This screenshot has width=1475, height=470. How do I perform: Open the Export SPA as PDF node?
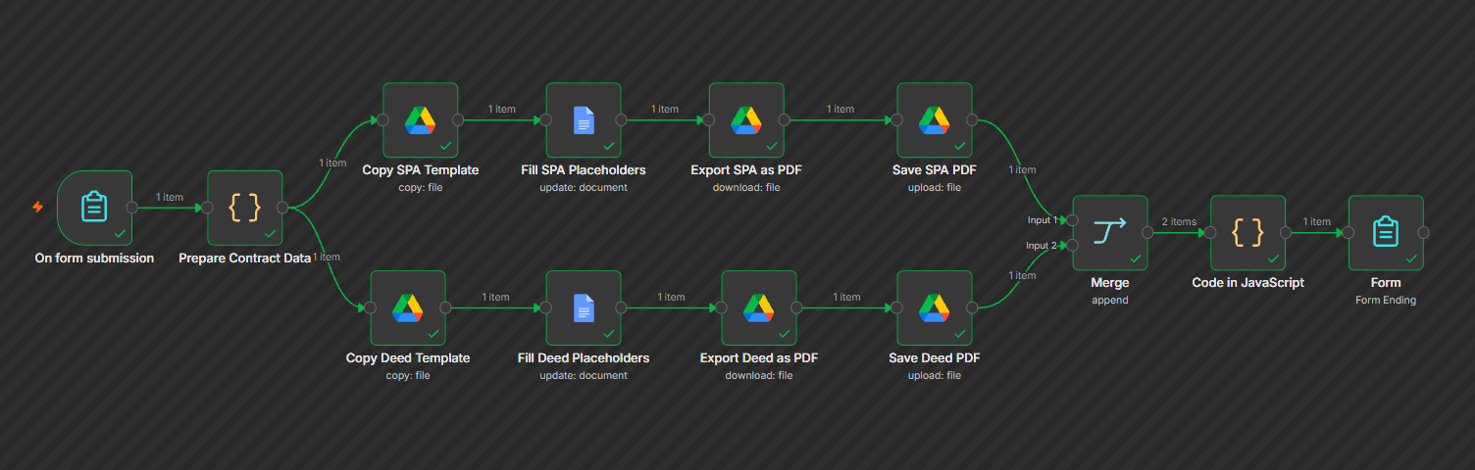click(x=746, y=119)
